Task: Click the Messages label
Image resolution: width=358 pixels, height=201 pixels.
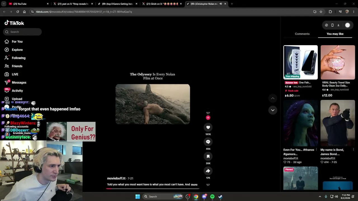Action: [x=19, y=82]
